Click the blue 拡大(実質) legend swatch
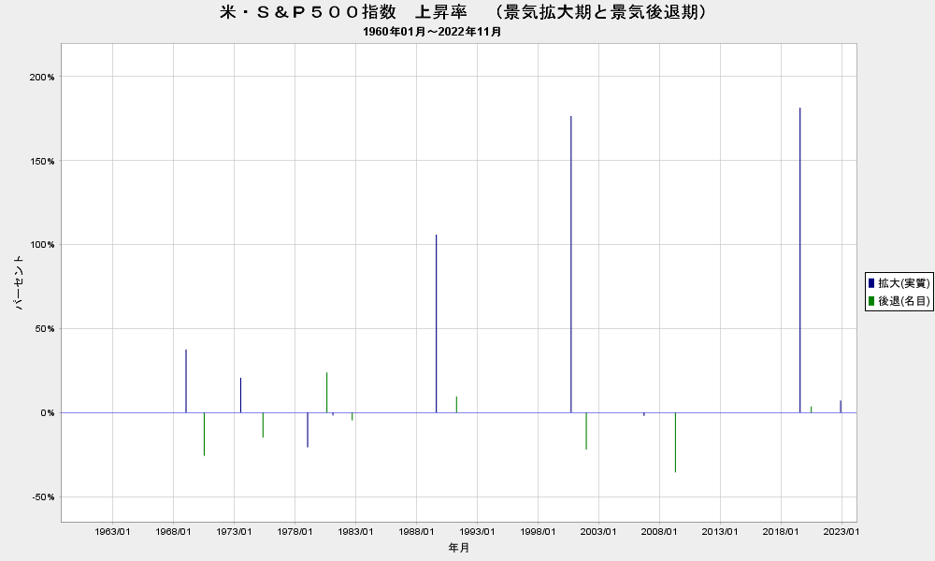Viewport: 935px width, 561px height. pyautogui.click(x=871, y=283)
